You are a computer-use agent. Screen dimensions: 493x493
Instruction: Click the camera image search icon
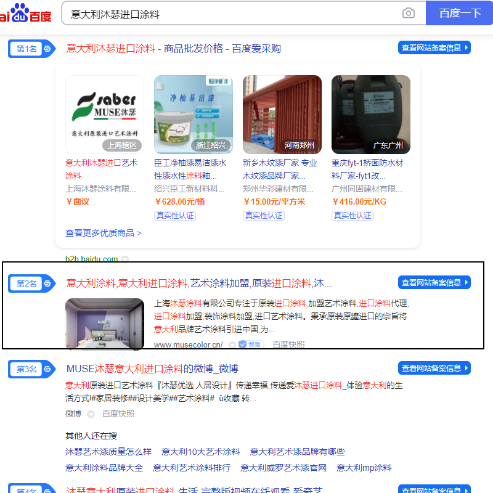coord(408,13)
